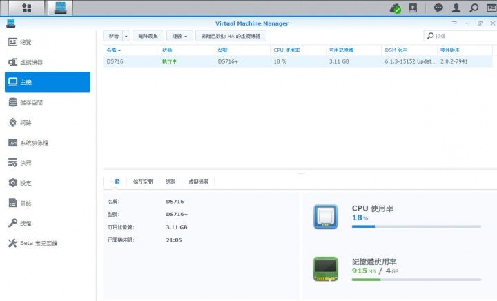Image resolution: width=497 pixels, height=301 pixels.
Task: Open notifications speech bubble icon
Action: click(x=438, y=8)
